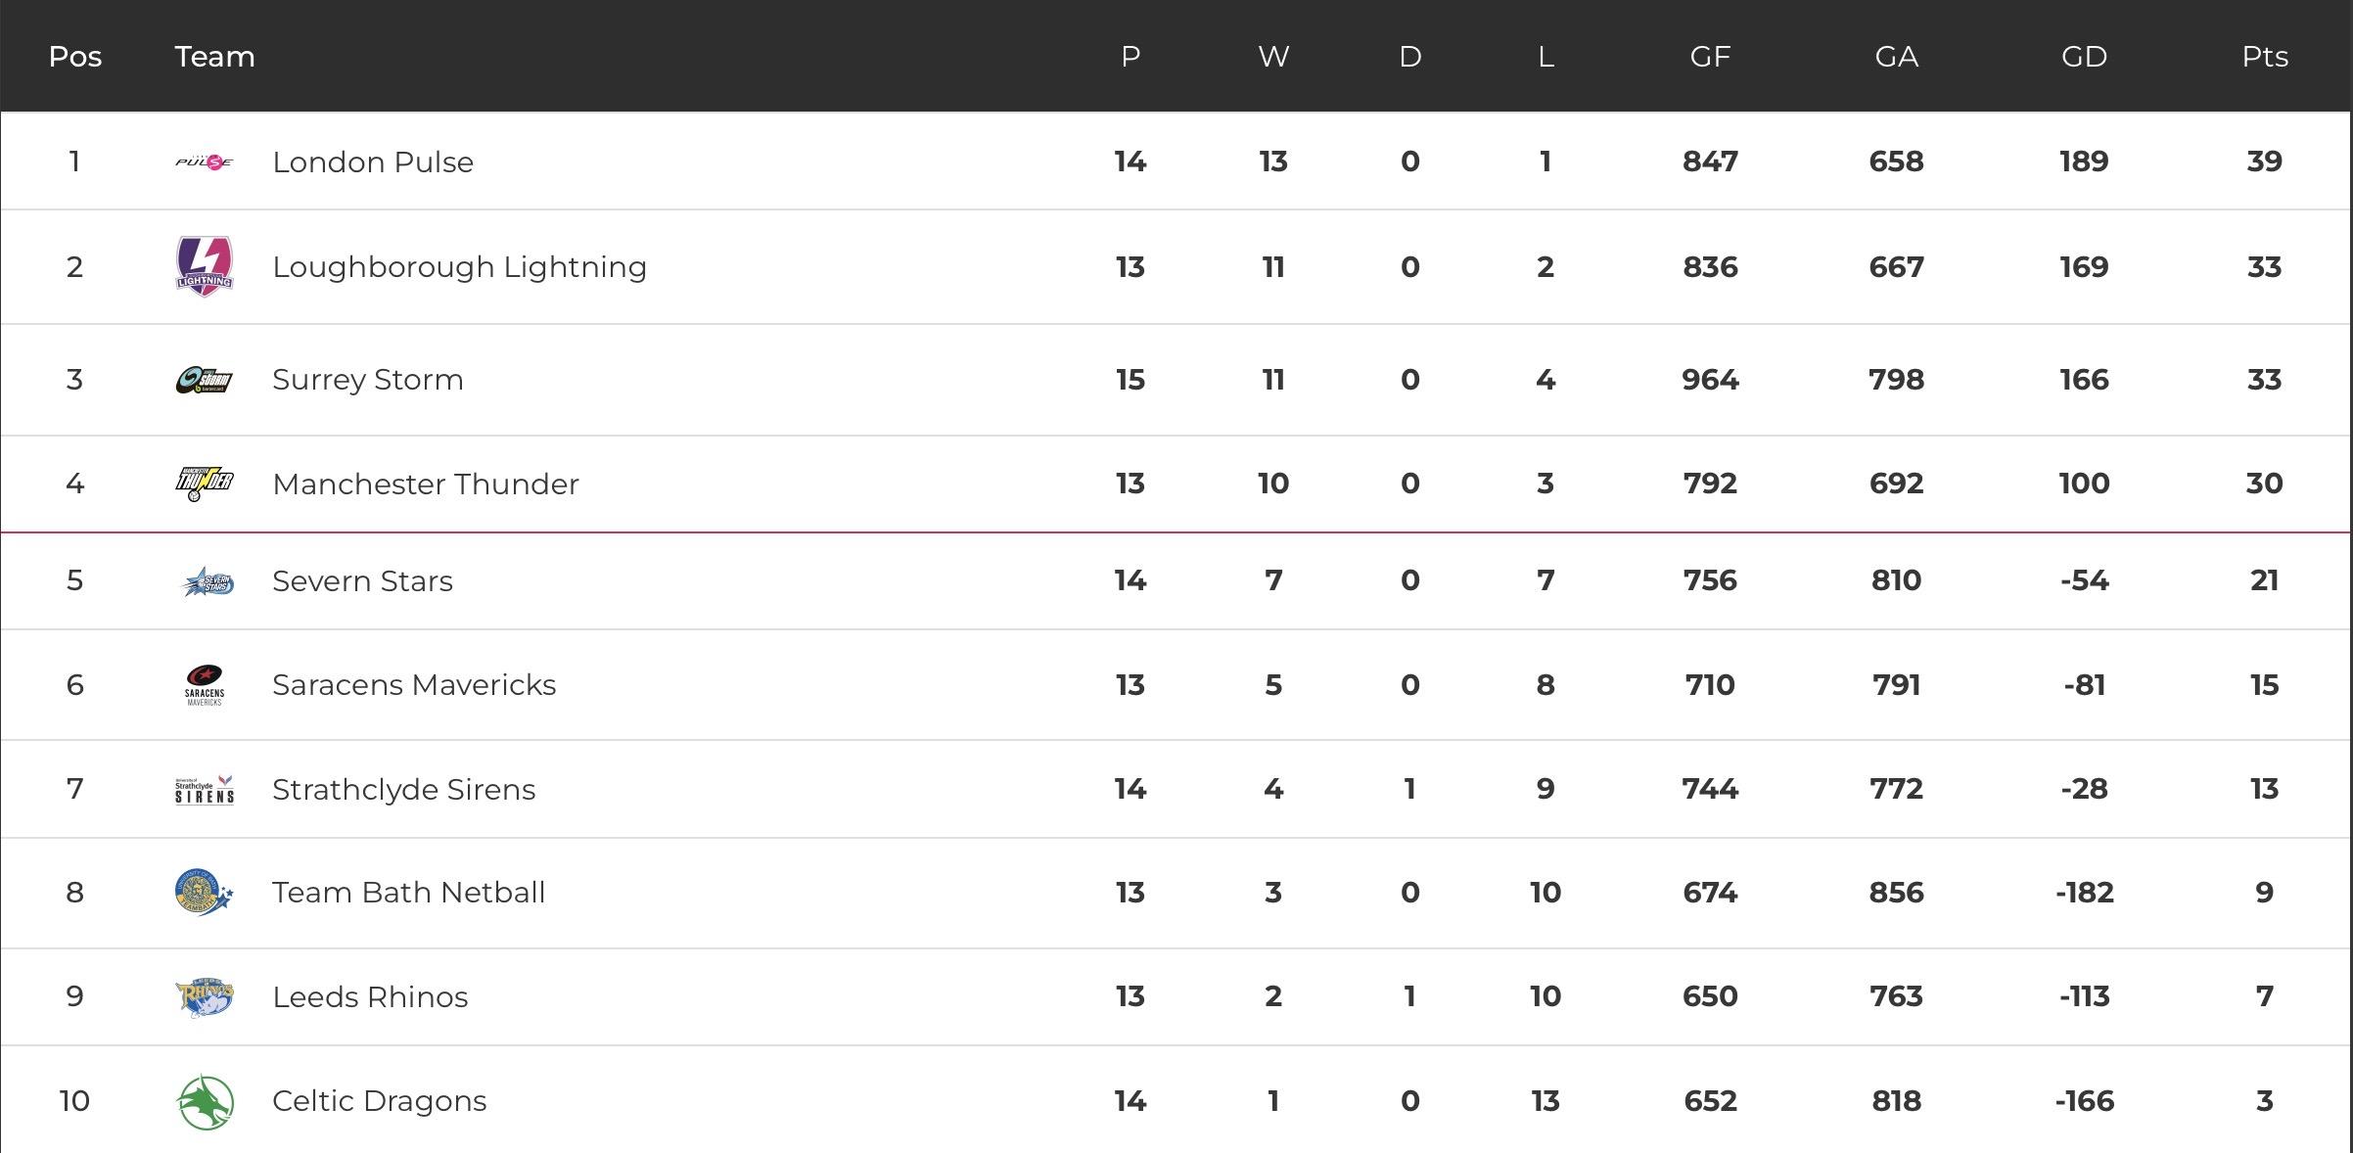Screen dimensions: 2353x1153
Task: Click the Saracens Mavericks team logo
Action: [x=204, y=685]
